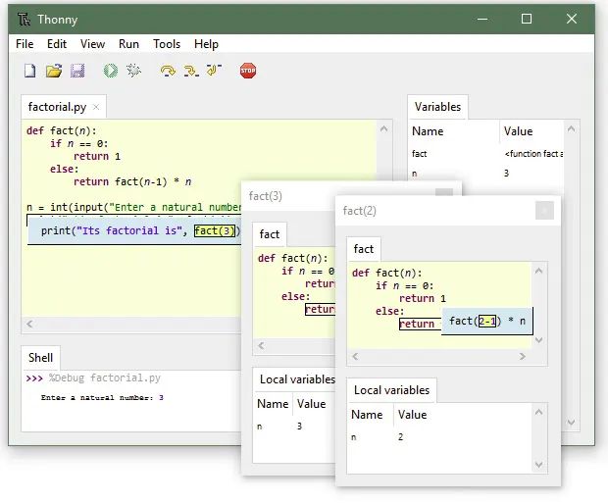Click Value header in fact(3) local variables
This screenshot has width=608, height=503.
[x=312, y=404]
